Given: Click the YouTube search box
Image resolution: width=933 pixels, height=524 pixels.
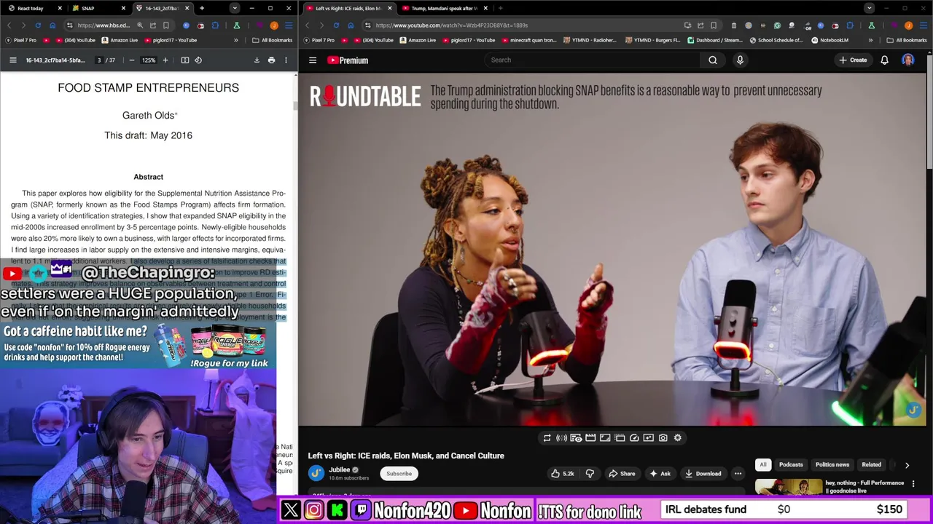Looking at the screenshot, I should 593,60.
